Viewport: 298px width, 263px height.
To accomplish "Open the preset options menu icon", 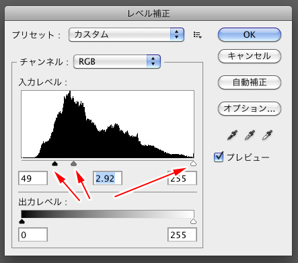I will (x=197, y=35).
